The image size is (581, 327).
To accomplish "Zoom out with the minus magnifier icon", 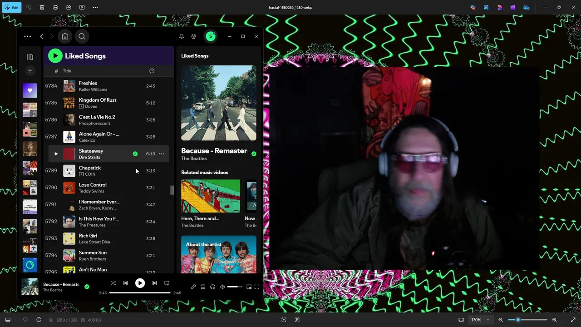I will (501, 320).
